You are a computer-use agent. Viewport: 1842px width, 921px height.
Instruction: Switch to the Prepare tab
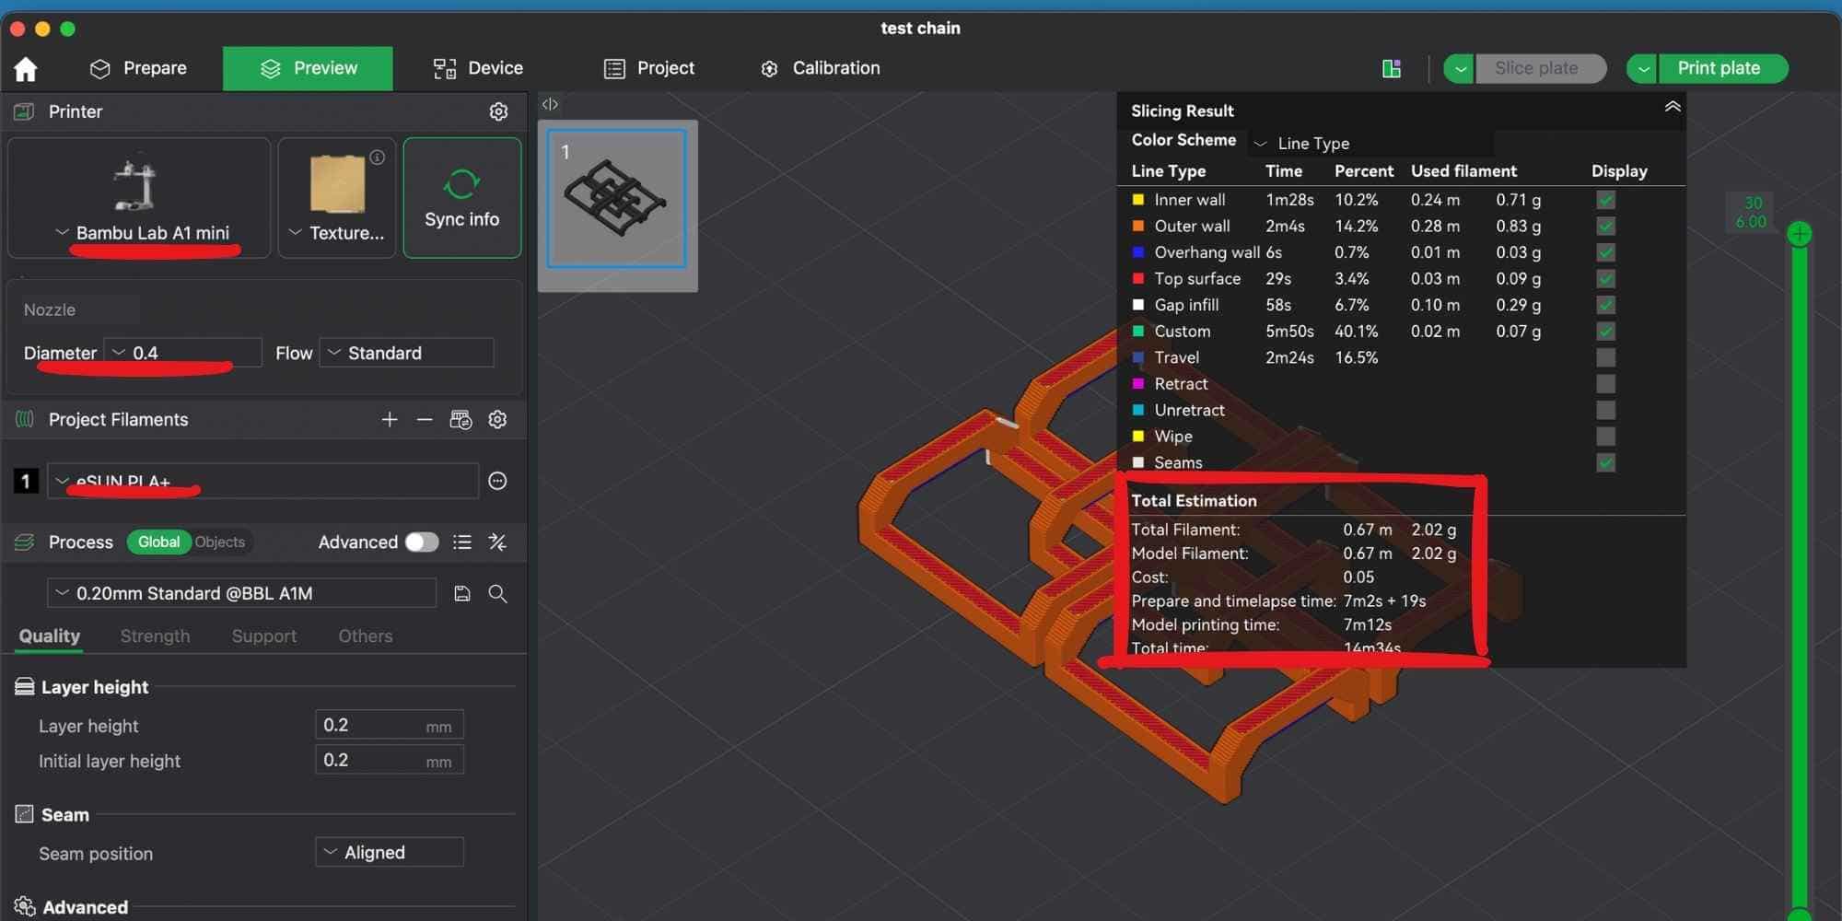(138, 68)
